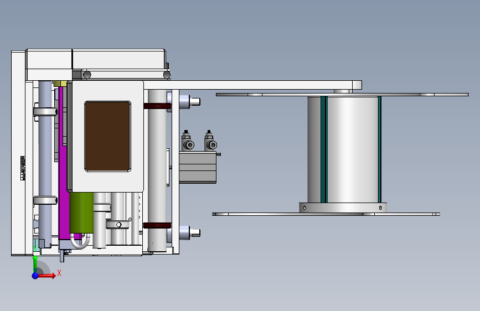This screenshot has height=311, width=480.
Task: Pick the upper dark red ring on shaft
Action: [x=157, y=106]
